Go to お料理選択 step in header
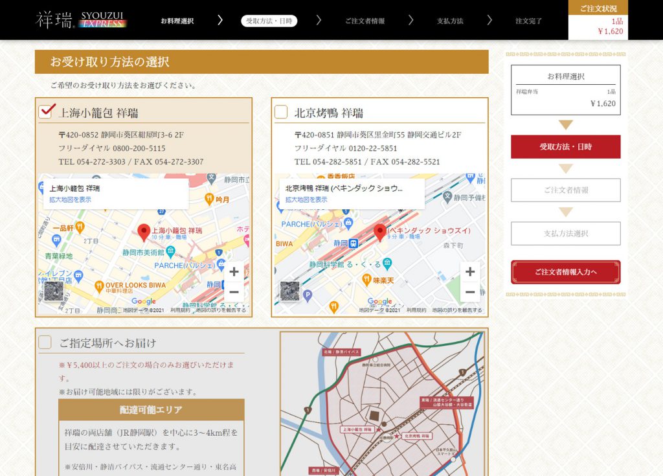 click(177, 21)
